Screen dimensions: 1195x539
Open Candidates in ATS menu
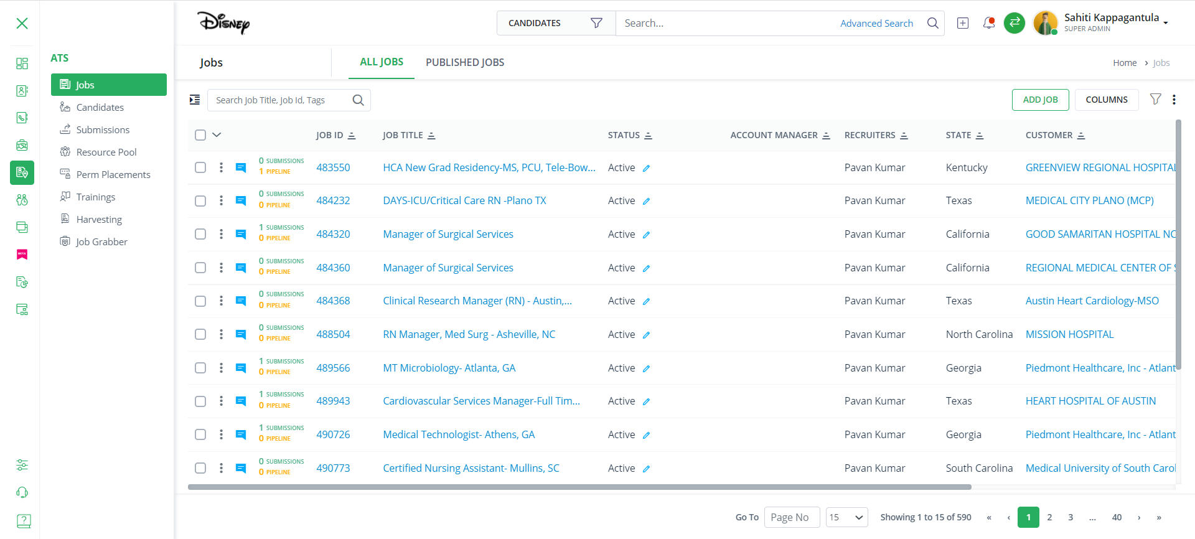100,107
